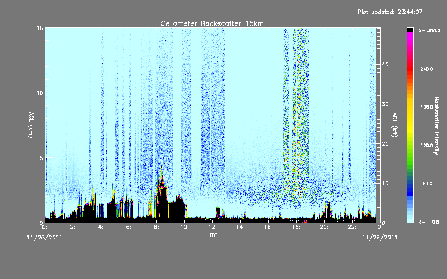Click the 10 kft tick label on right axis
Viewport: 447px width, 279px height.
coord(385,184)
